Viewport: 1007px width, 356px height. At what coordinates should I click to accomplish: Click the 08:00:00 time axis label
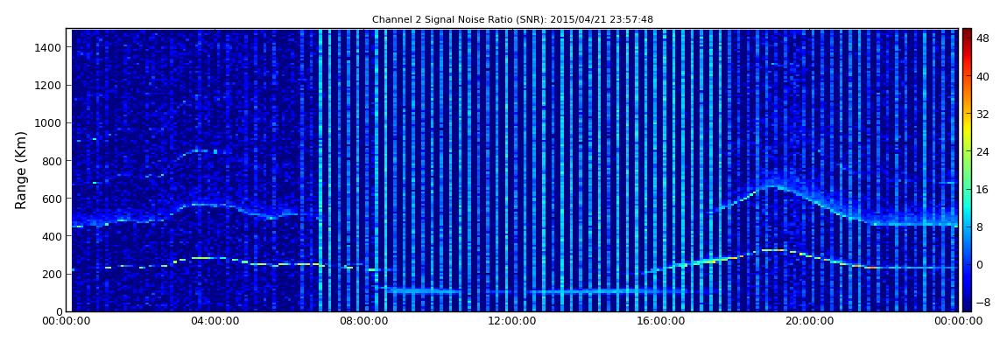tap(363, 322)
